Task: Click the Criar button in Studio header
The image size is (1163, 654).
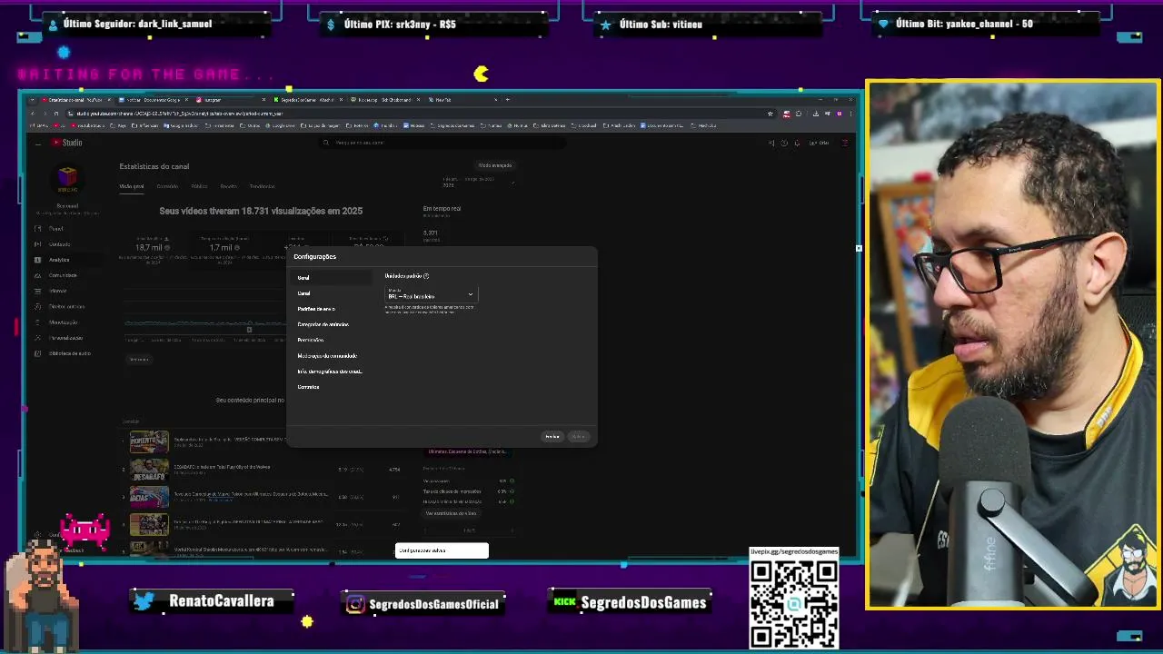Action: (x=820, y=143)
